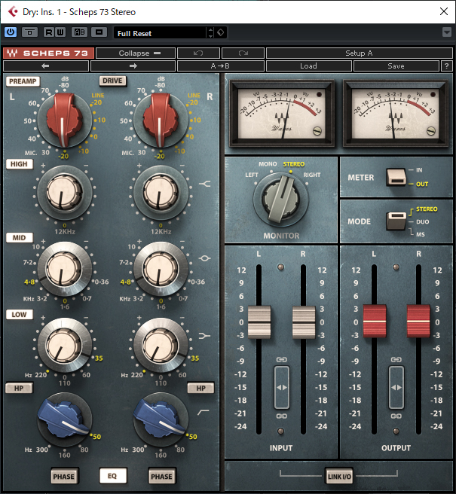Click the high shelf curve icon
456x494 pixels.
click(205, 183)
